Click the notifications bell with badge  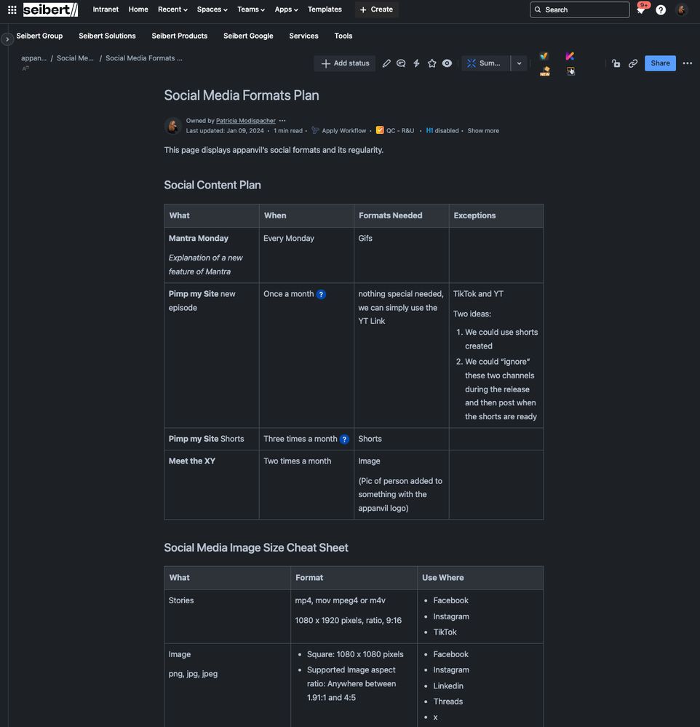[640, 9]
